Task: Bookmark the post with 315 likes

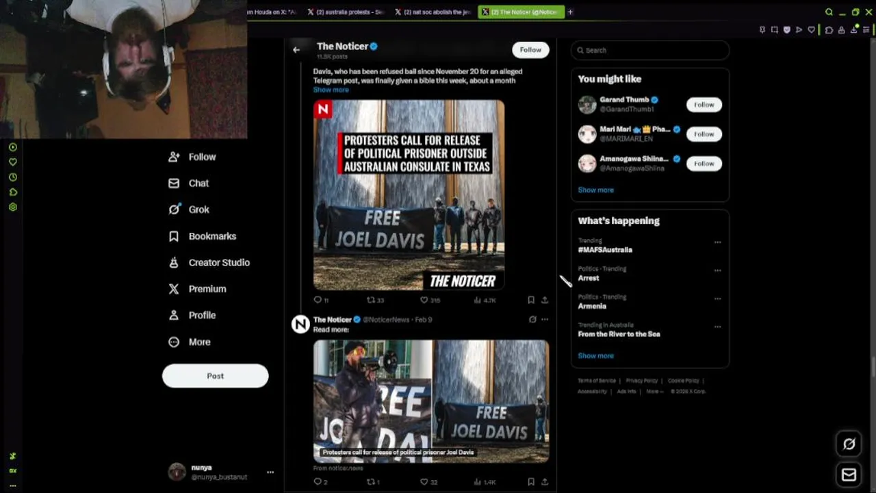Action: pyautogui.click(x=531, y=300)
